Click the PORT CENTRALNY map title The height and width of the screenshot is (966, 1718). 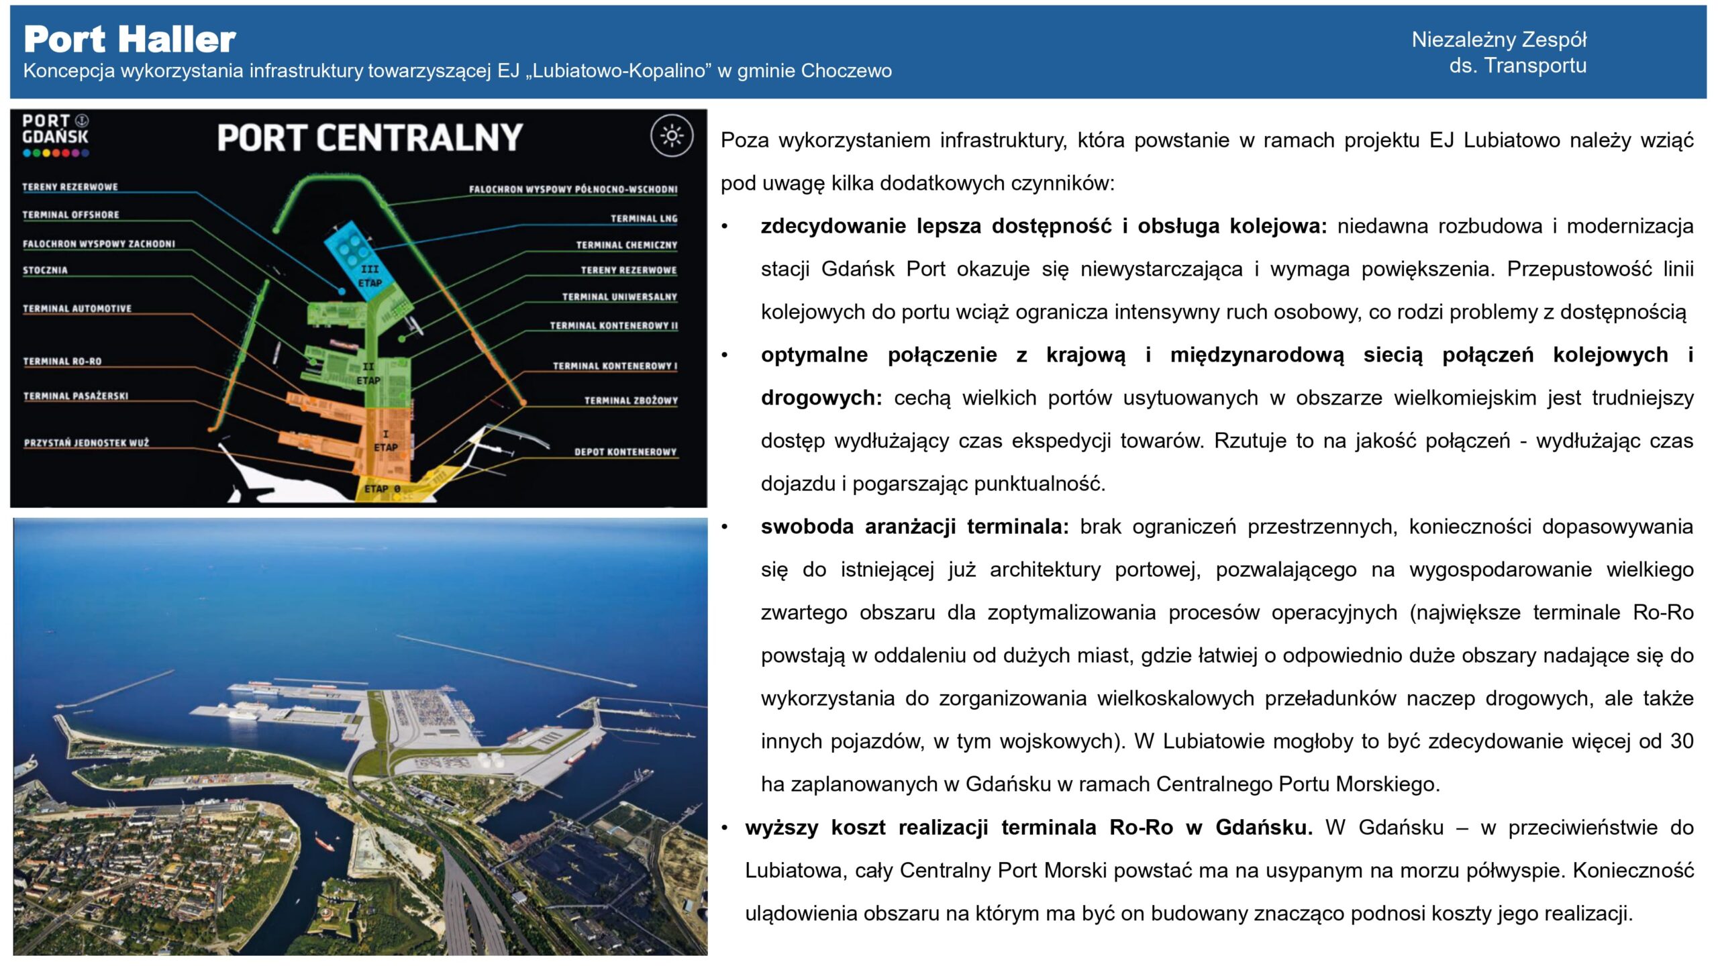(369, 138)
